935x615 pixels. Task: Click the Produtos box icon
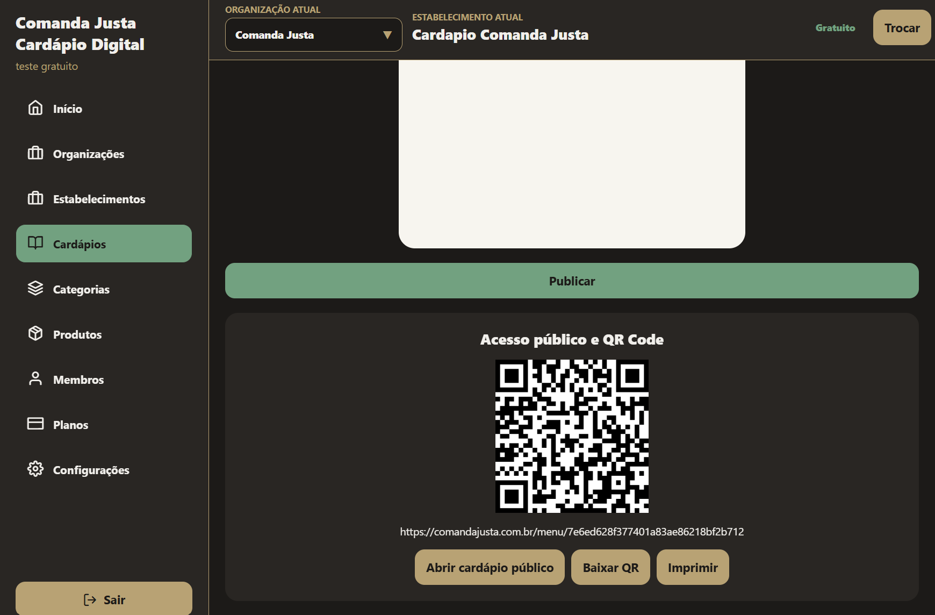(x=35, y=334)
